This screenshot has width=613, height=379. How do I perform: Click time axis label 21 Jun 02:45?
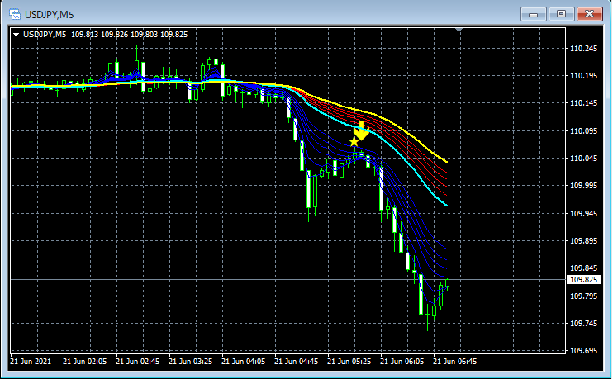[138, 362]
